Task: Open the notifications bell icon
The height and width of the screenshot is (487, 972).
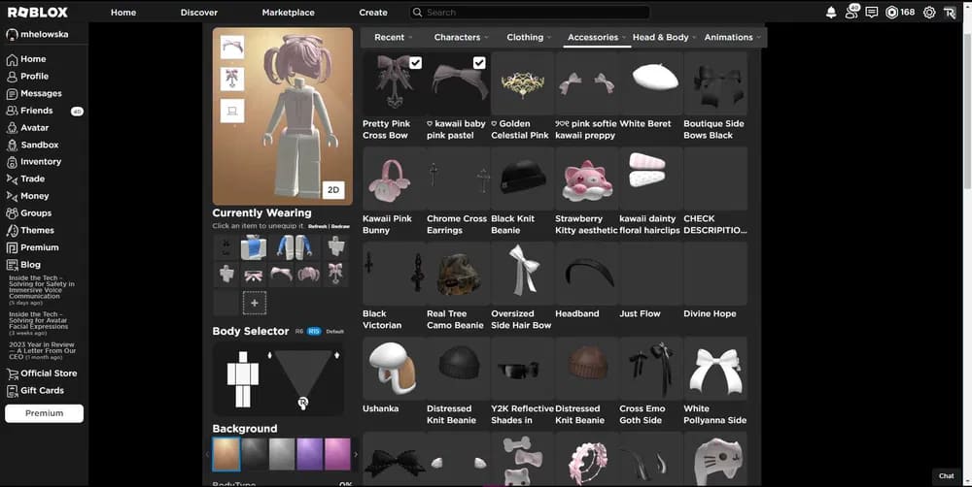Action: pos(831,13)
